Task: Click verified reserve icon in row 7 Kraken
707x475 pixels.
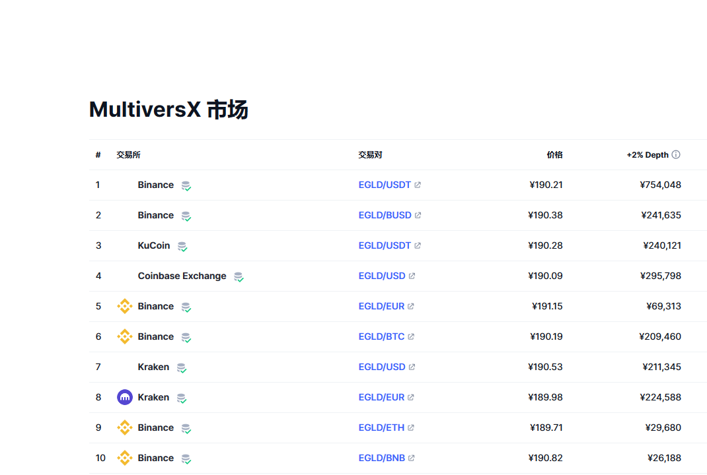Action: click(181, 368)
